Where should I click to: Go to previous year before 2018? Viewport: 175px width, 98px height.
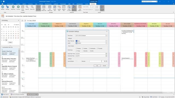[x=14, y=25]
